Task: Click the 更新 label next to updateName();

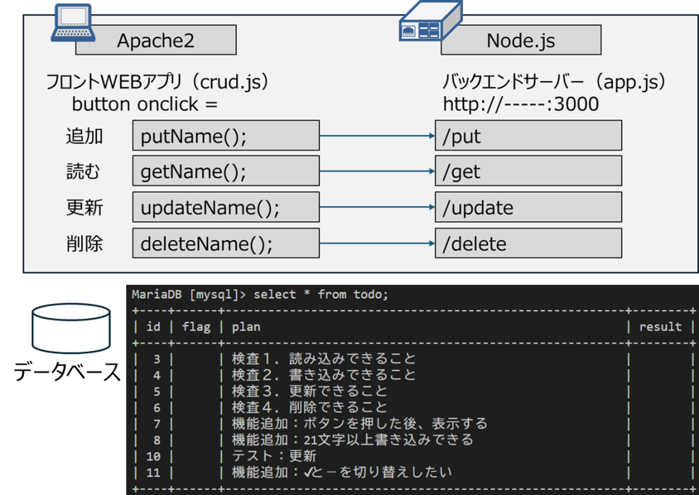Action: point(85,207)
